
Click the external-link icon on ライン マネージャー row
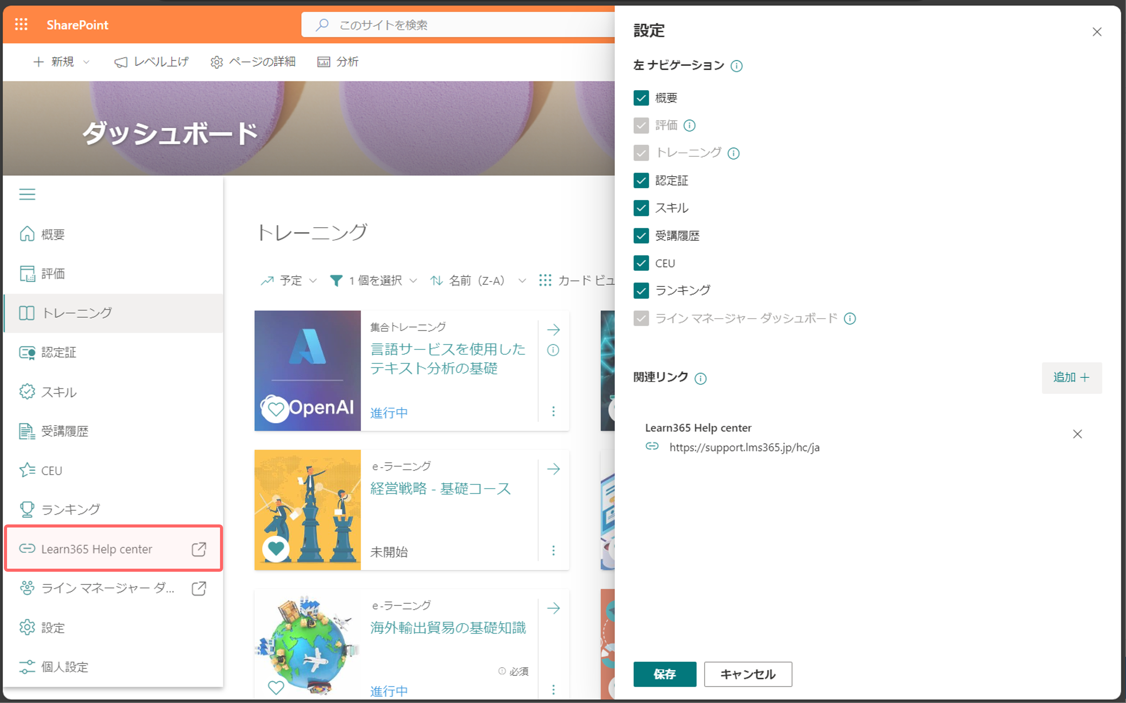tap(199, 588)
